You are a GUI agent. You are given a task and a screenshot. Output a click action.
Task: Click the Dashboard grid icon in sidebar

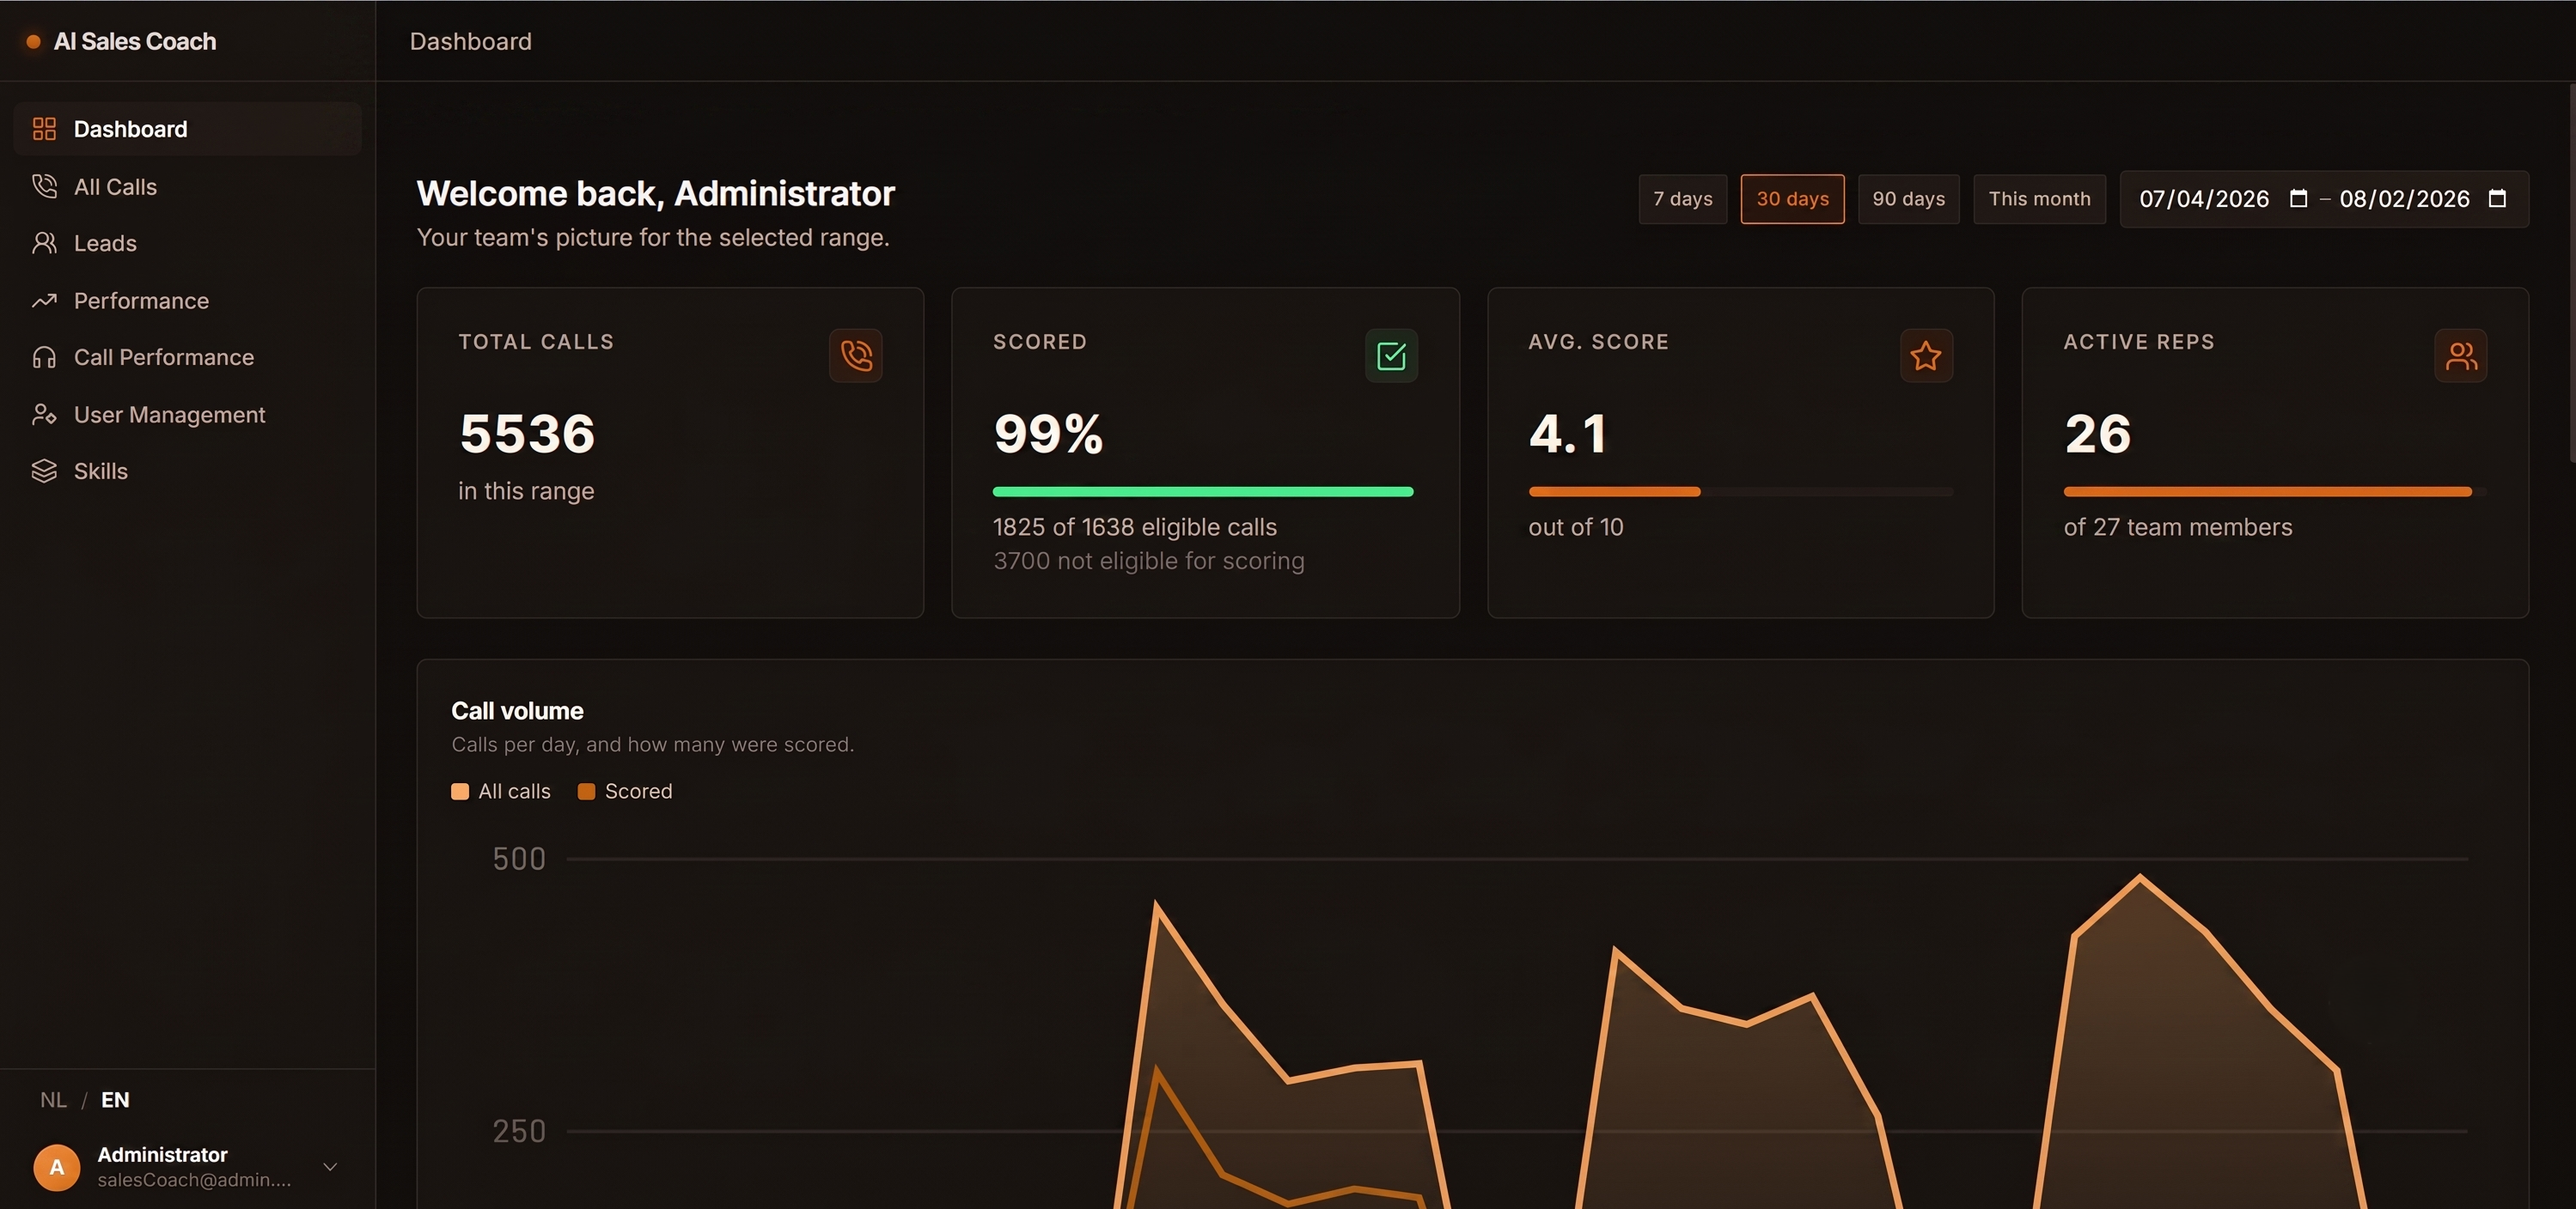click(x=44, y=129)
